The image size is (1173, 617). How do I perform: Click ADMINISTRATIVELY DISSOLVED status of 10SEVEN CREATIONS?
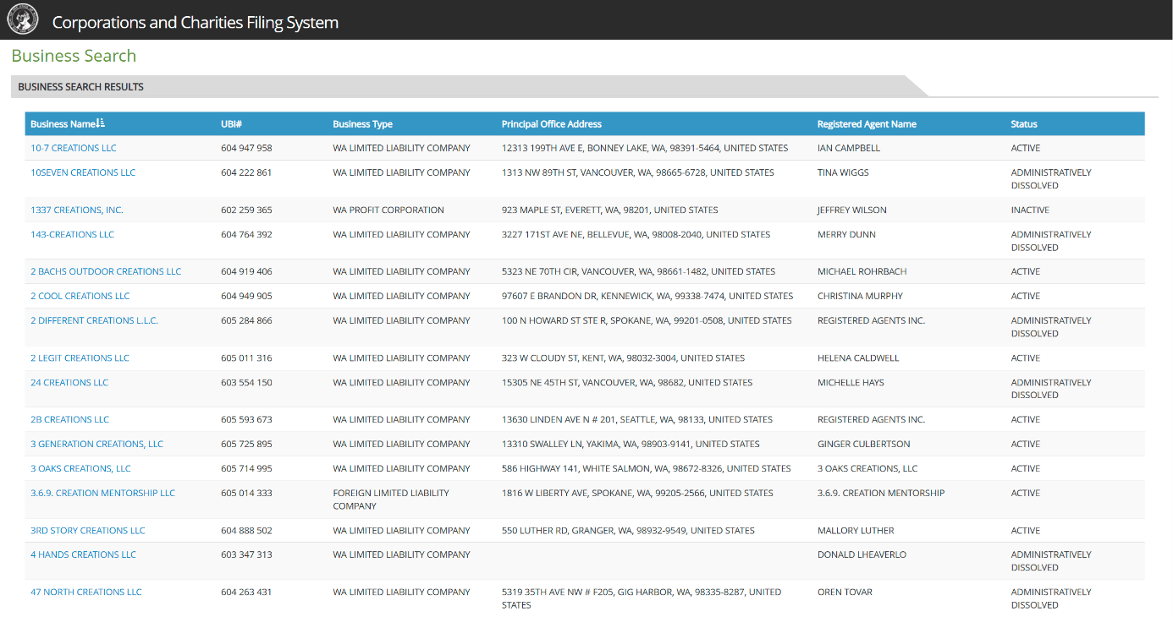(x=1051, y=178)
